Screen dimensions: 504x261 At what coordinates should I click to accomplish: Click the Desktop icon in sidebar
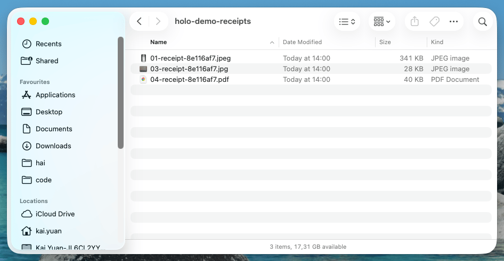[26, 112]
